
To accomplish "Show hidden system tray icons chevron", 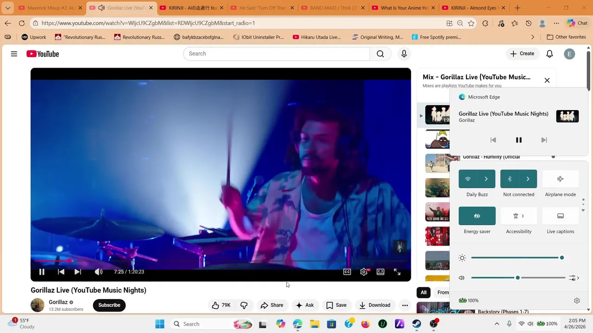I will 497,324.
